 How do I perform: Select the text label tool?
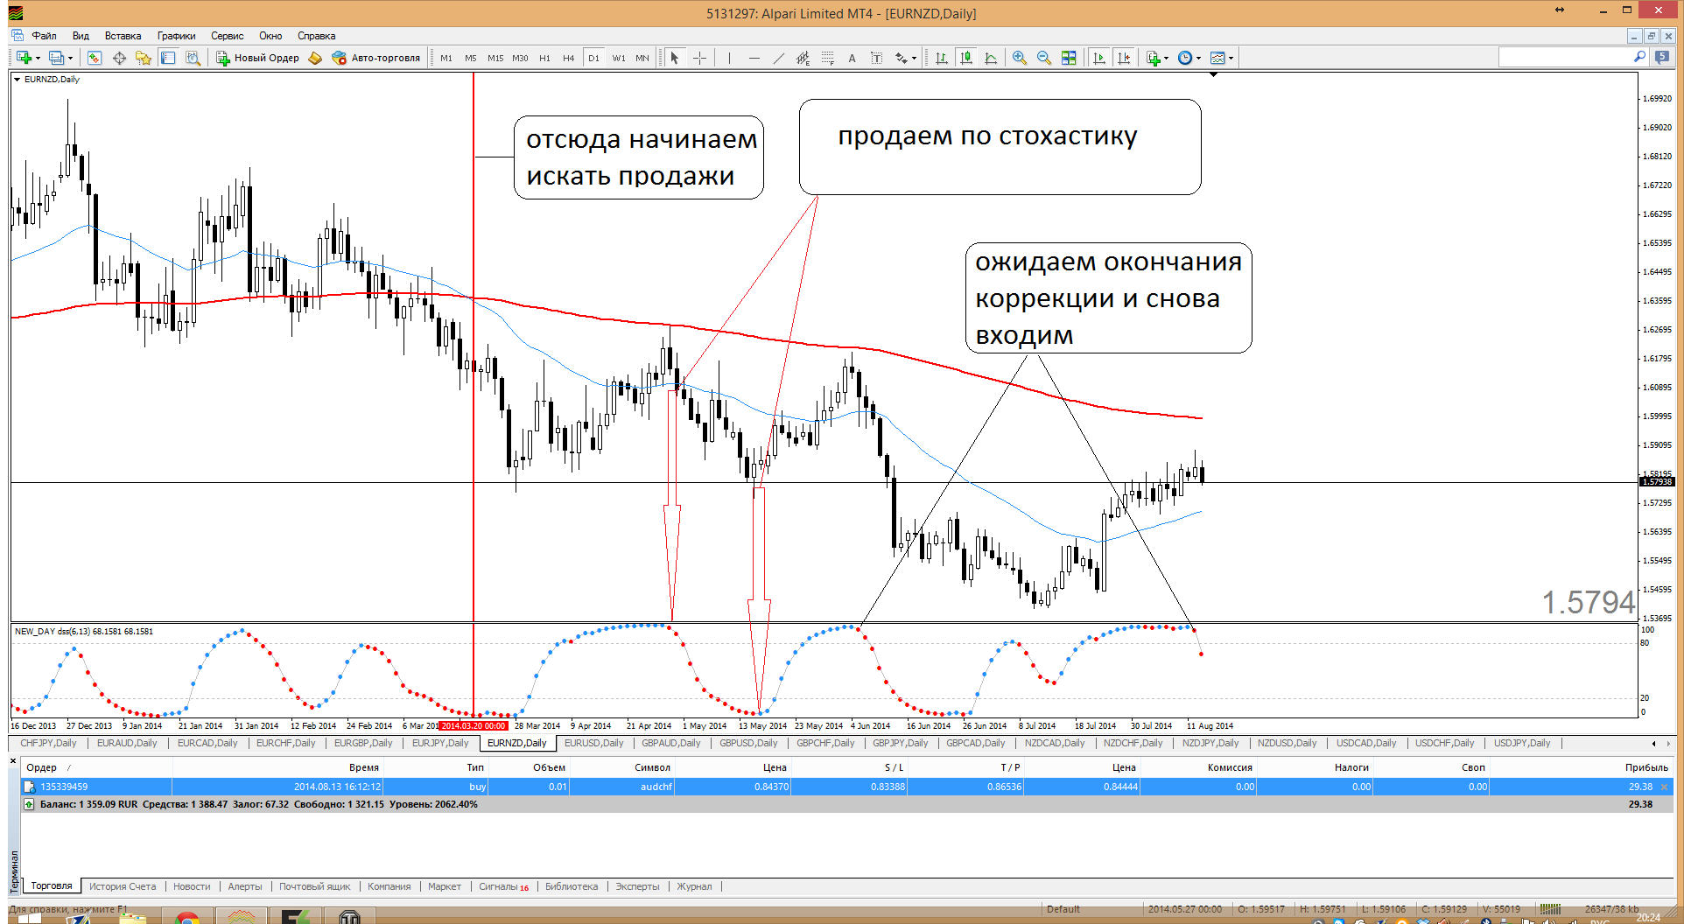[876, 58]
